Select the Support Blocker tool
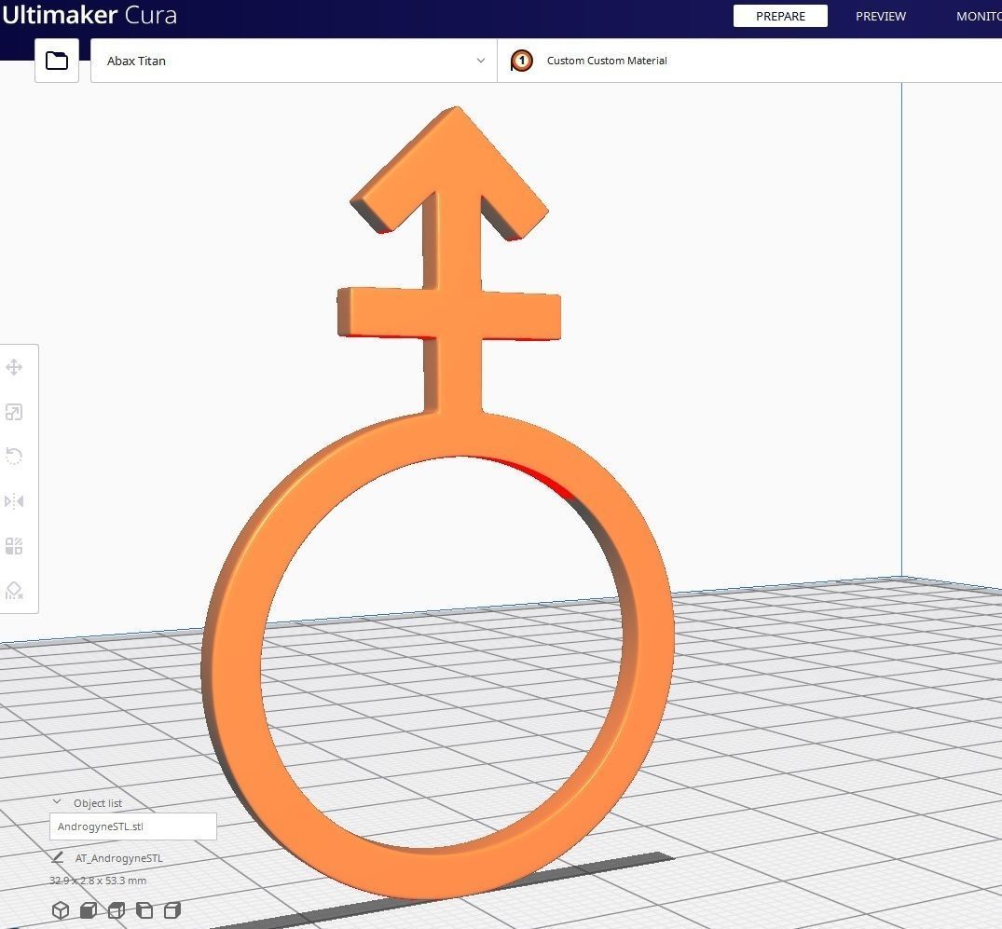The width and height of the screenshot is (1002, 929). [14, 590]
